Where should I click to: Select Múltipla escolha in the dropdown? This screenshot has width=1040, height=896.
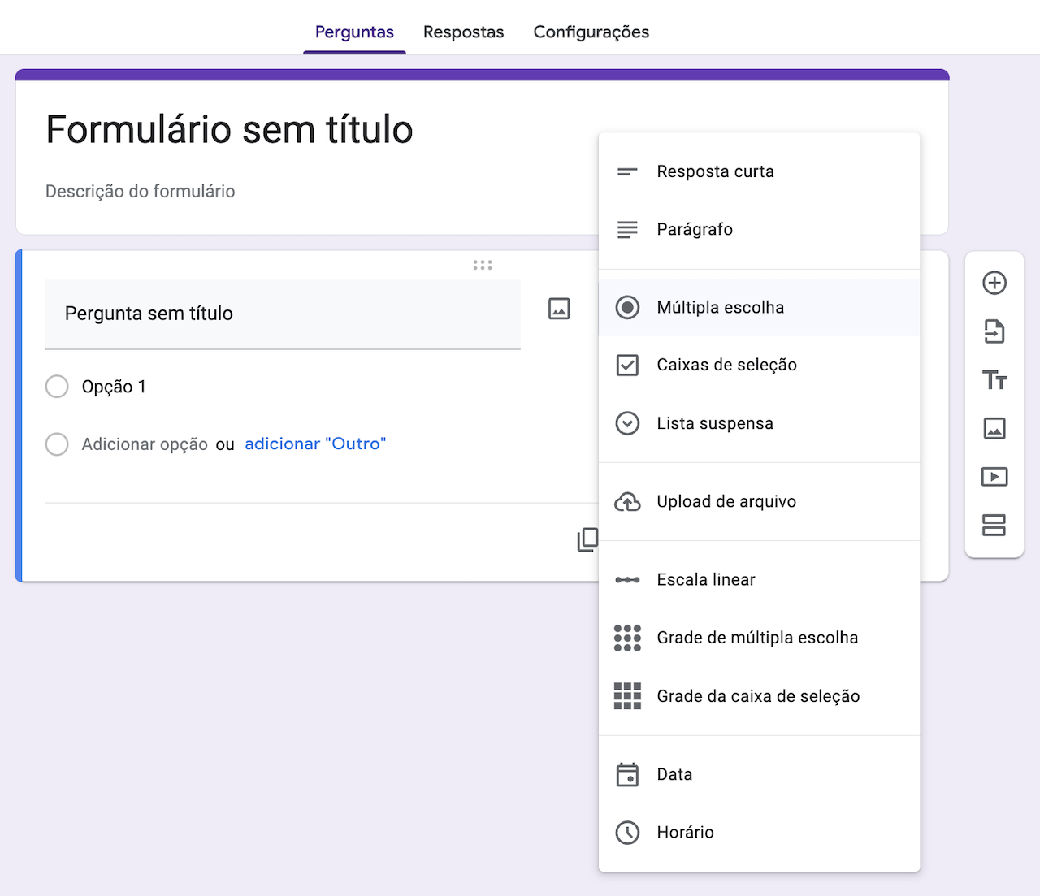pos(720,308)
